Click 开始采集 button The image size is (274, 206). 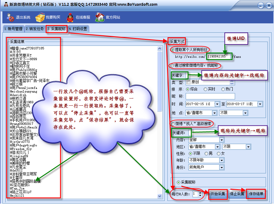point(218,194)
